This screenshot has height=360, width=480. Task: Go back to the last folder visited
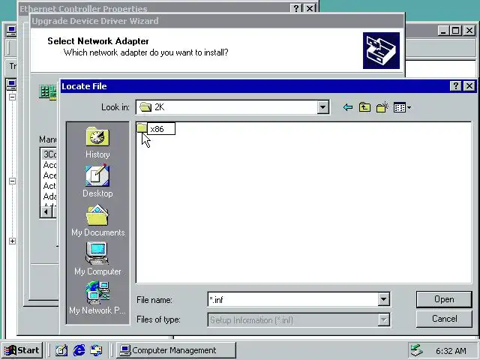pyautogui.click(x=348, y=107)
